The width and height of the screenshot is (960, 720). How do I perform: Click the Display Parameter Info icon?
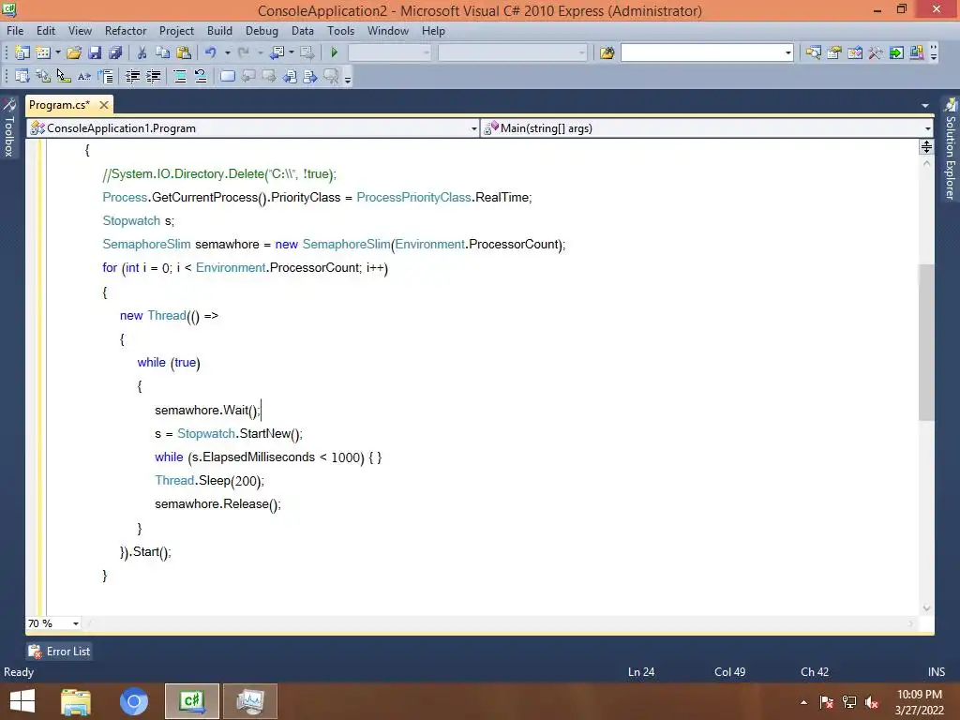point(43,76)
